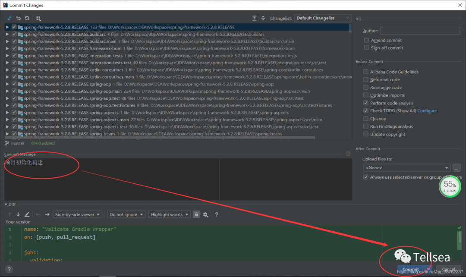Select the spring-aspects.test 36 files row
This screenshot has width=466, height=277.
coord(178,126)
